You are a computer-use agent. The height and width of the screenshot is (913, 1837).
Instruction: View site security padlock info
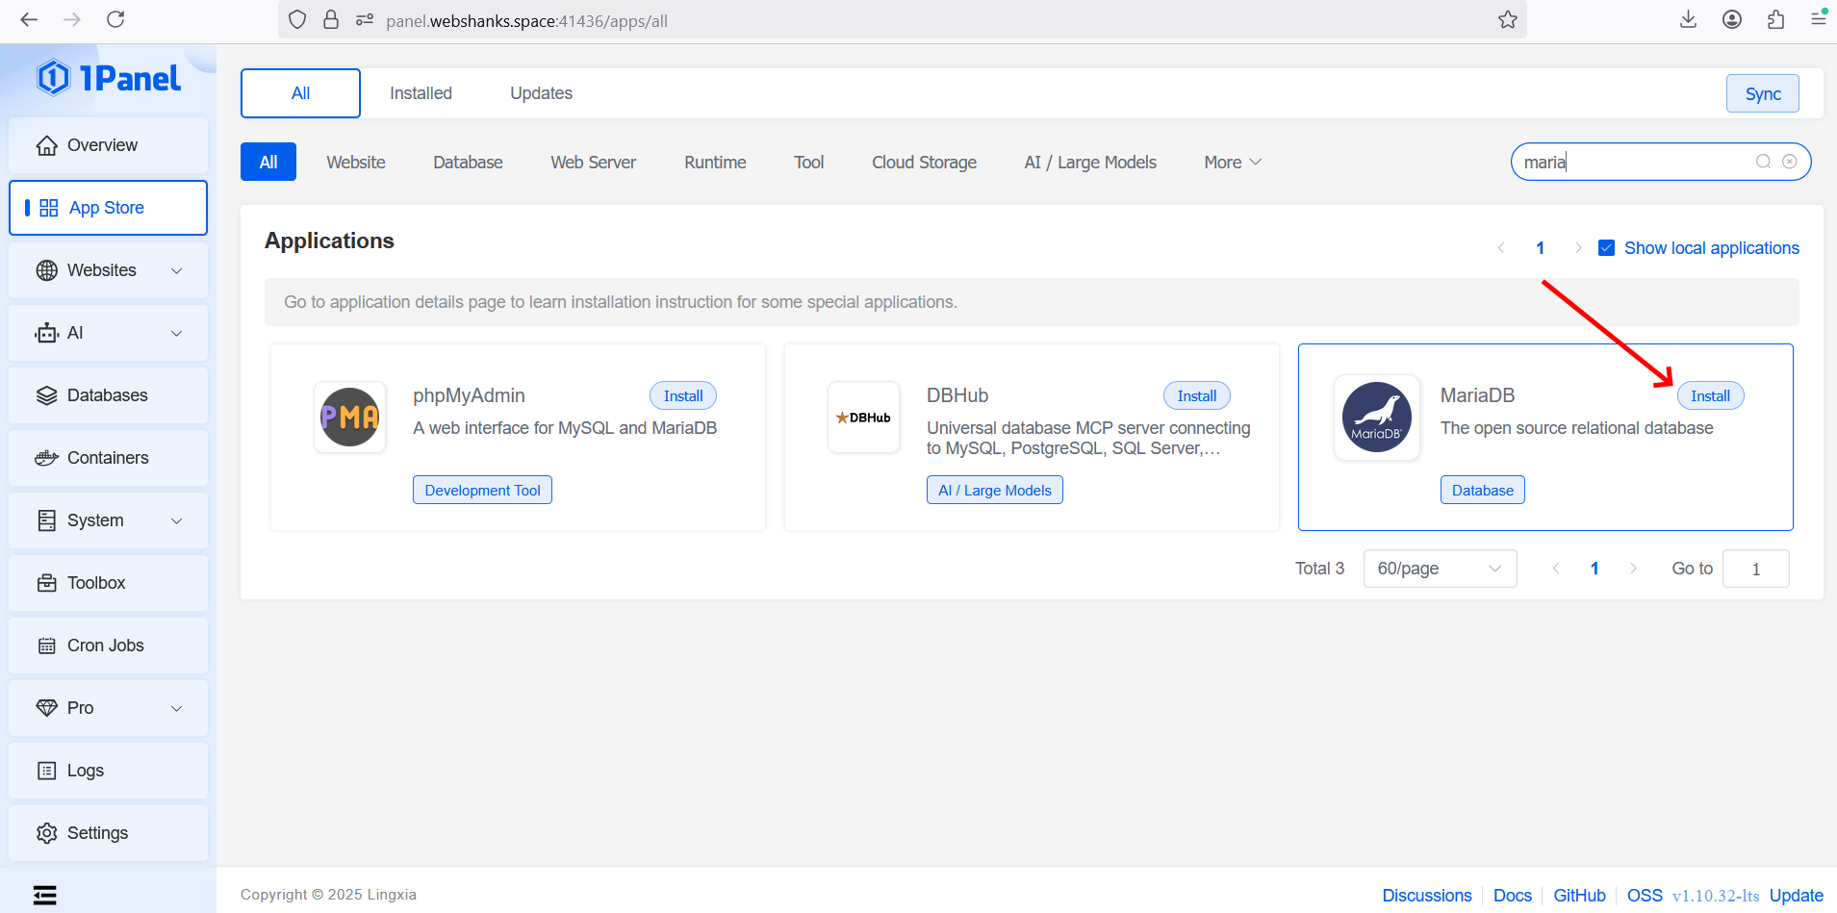[331, 19]
